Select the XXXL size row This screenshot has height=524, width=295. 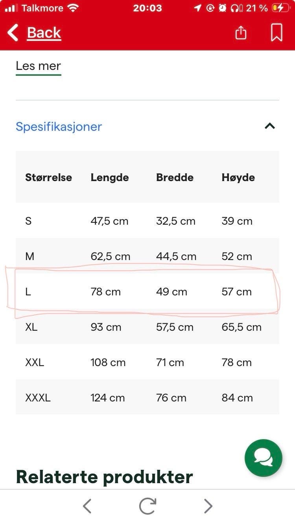[x=147, y=398]
